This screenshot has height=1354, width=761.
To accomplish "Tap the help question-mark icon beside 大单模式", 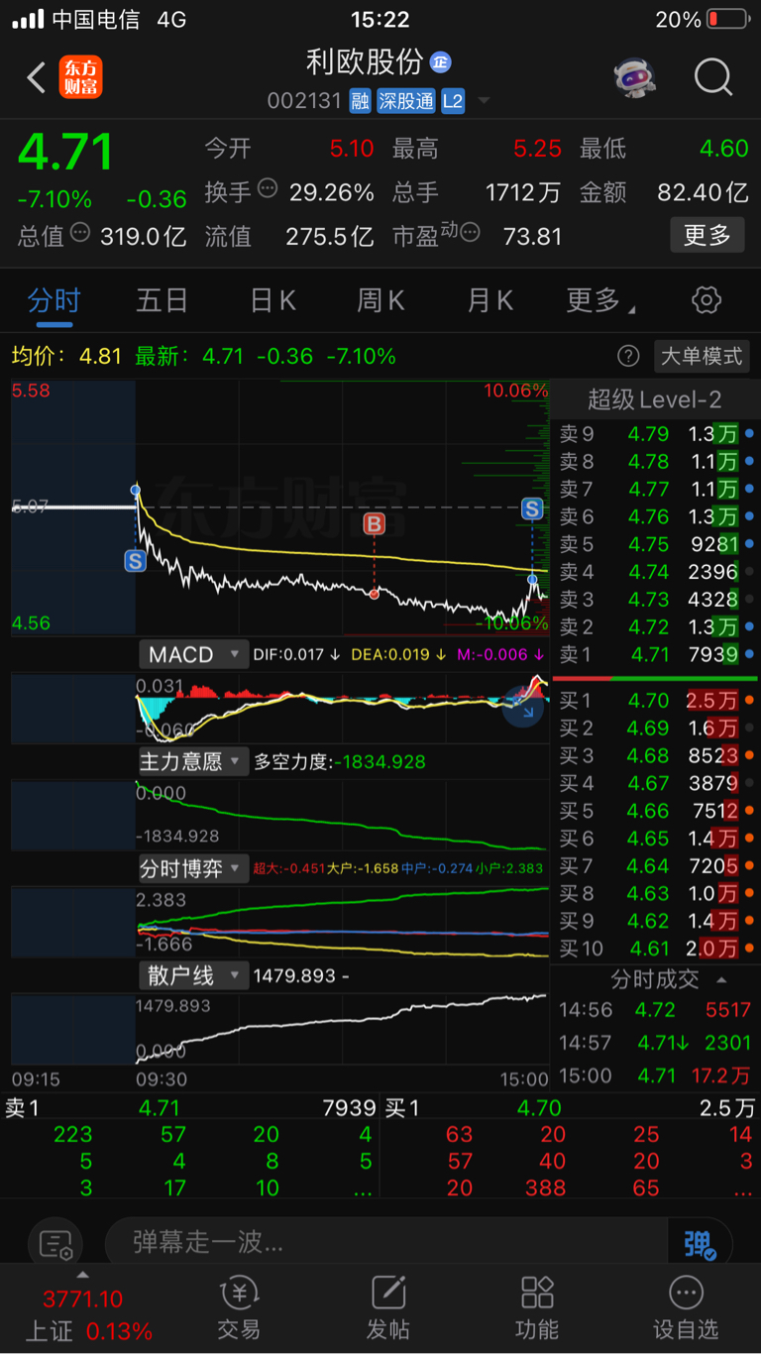I will (628, 356).
